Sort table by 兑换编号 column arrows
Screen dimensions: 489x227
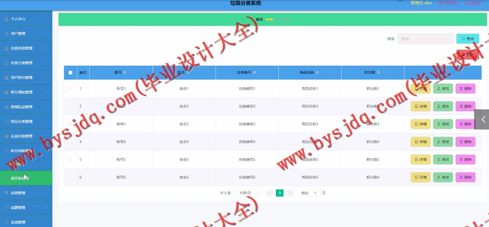click(254, 72)
